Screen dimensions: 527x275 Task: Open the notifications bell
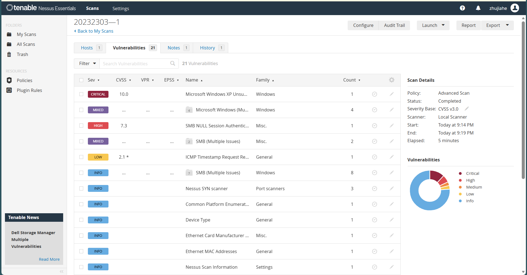478,8
